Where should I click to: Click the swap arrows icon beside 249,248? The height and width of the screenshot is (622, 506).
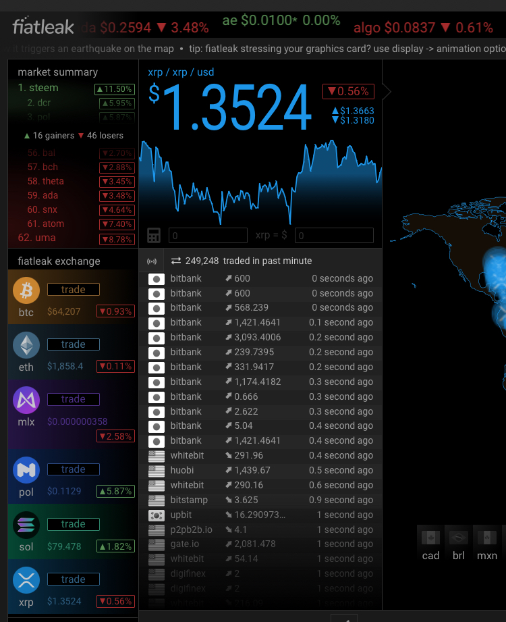point(176,261)
